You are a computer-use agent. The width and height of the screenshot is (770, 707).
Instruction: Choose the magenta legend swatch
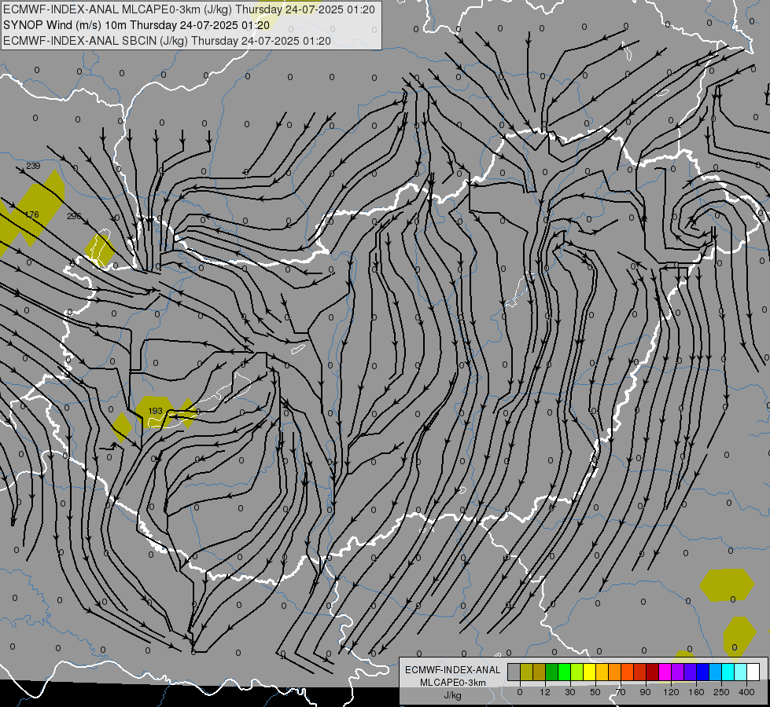pyautogui.click(x=665, y=672)
